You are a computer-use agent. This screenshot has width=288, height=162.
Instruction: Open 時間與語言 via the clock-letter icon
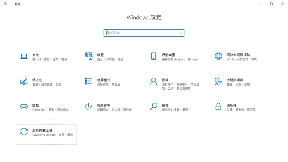[x=218, y=81]
